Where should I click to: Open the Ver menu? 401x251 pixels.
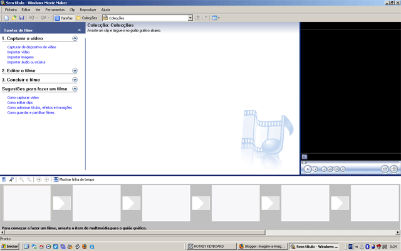tap(38, 10)
